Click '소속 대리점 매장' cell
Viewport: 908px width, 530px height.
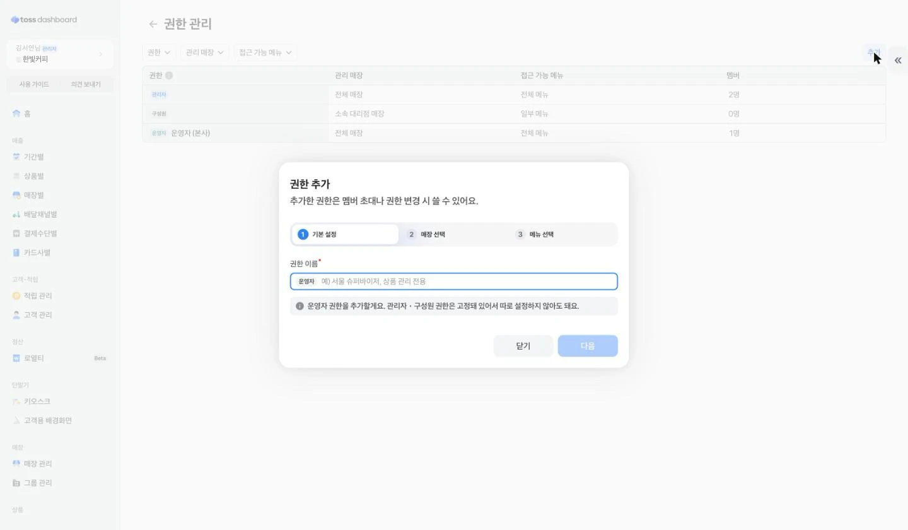(x=359, y=114)
